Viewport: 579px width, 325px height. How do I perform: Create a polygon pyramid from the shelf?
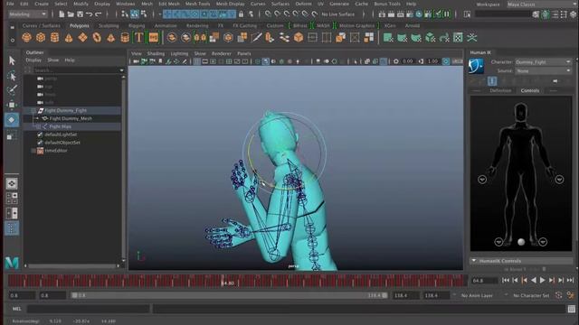click(110, 37)
